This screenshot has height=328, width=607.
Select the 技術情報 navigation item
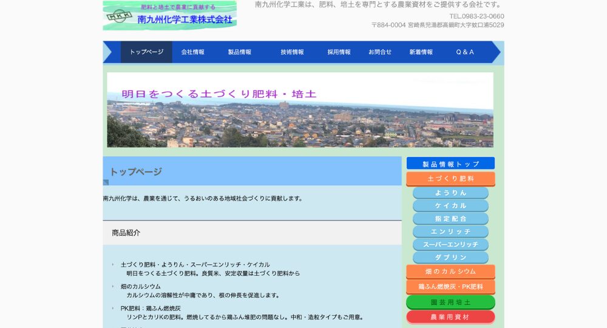293,52
